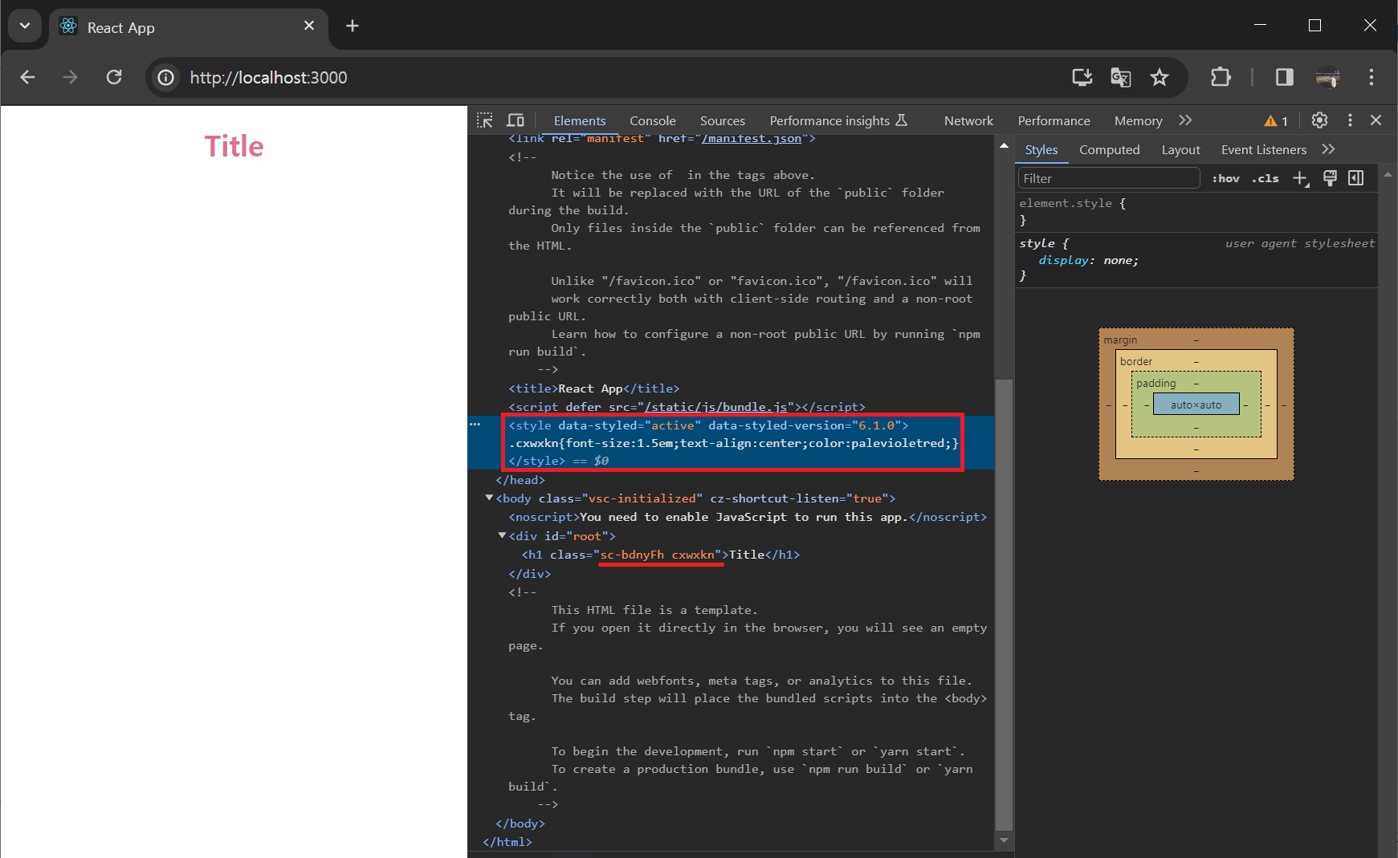Go forward in the browser
The height and width of the screenshot is (858, 1398).
click(x=71, y=77)
